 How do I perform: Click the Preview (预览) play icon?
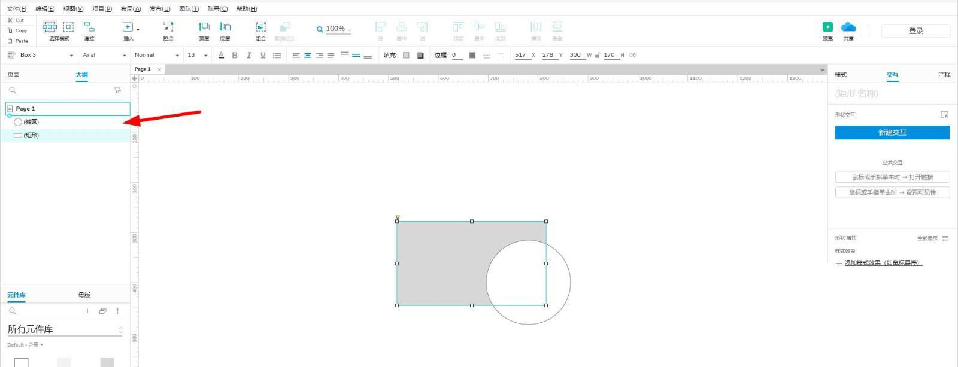tap(827, 27)
